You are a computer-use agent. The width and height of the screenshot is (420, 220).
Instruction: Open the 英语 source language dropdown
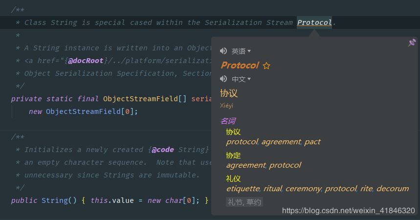coord(241,51)
